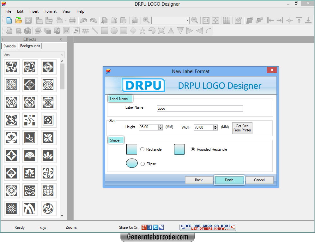Click the symbols list scroll down arrow

[x=62, y=215]
